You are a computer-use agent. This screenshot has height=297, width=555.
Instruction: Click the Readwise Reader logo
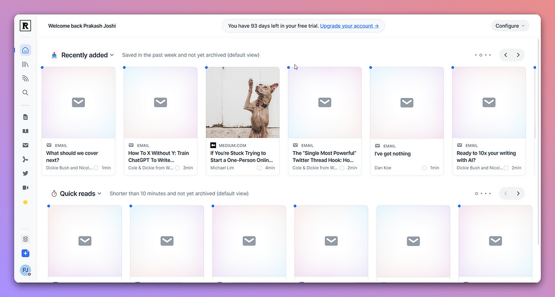click(x=26, y=25)
